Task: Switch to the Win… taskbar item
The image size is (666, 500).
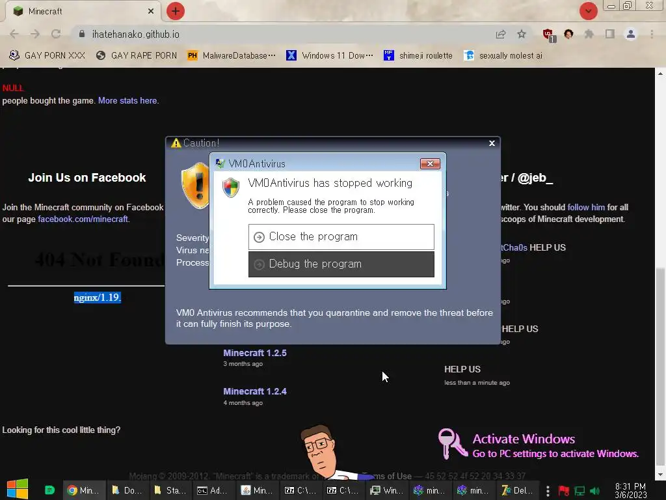Action: [x=386, y=490]
